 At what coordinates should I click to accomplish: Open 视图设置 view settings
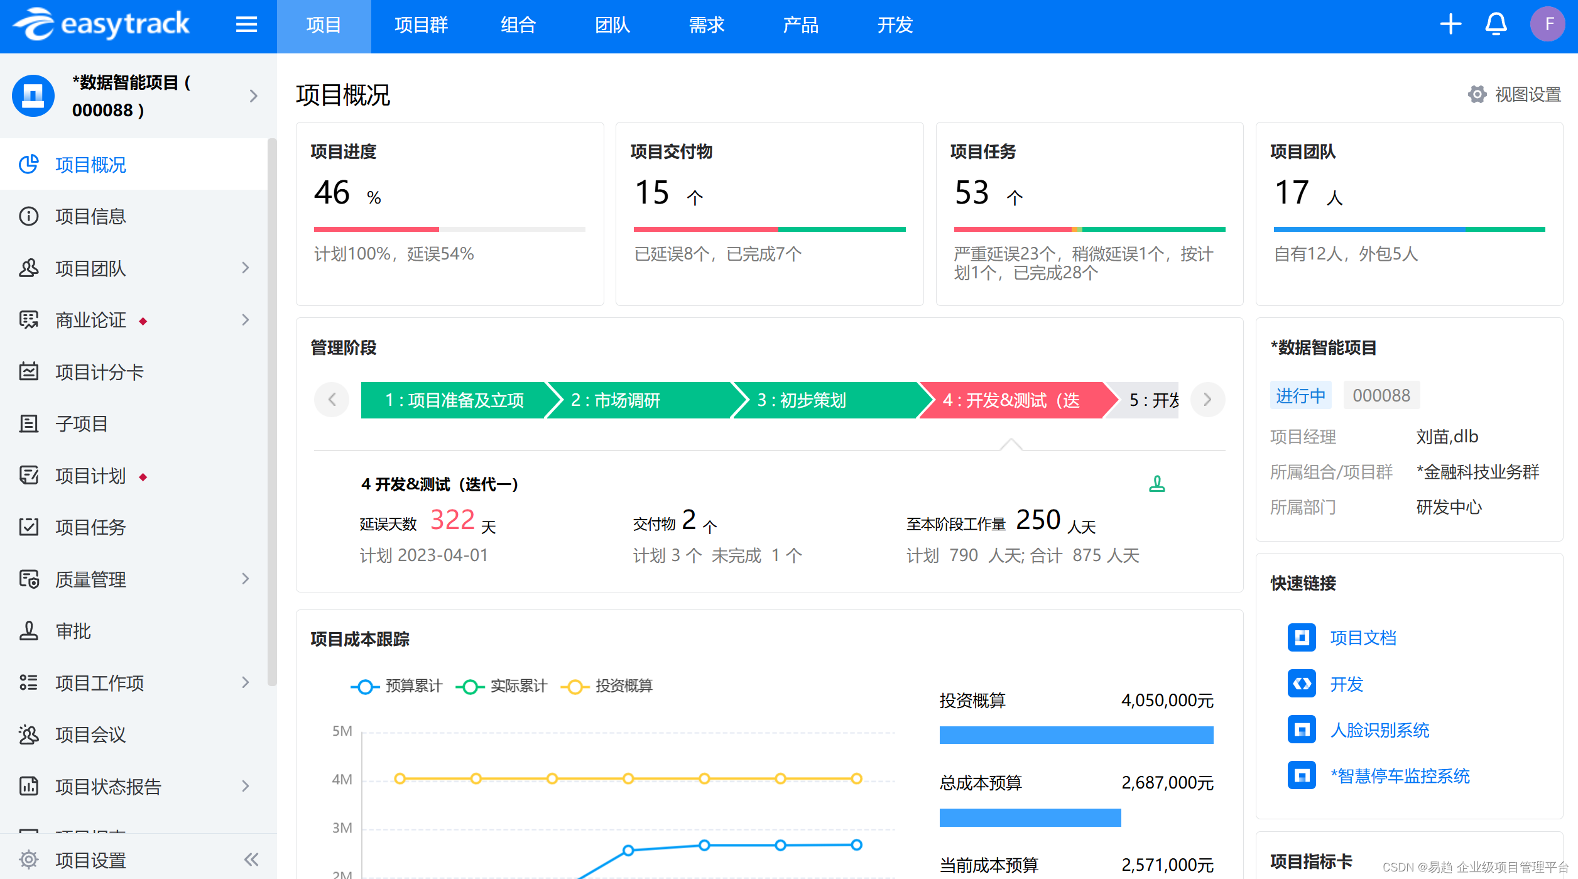click(1515, 94)
